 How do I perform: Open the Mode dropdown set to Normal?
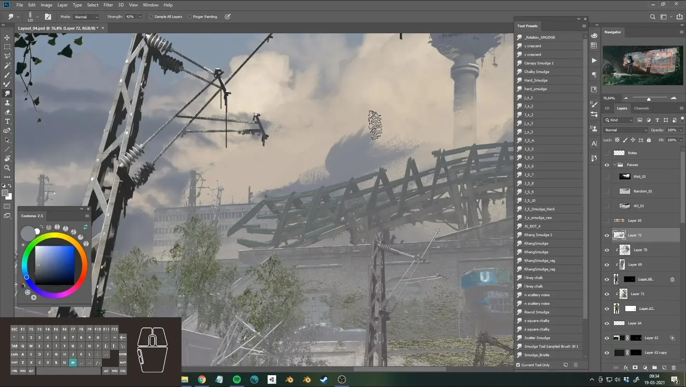(x=86, y=17)
